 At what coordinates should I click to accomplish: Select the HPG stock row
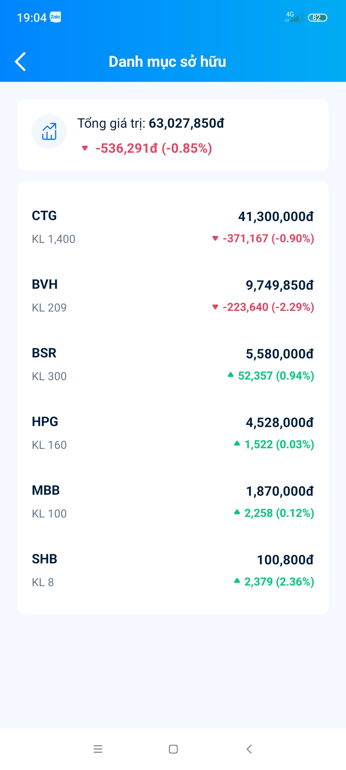(x=173, y=433)
